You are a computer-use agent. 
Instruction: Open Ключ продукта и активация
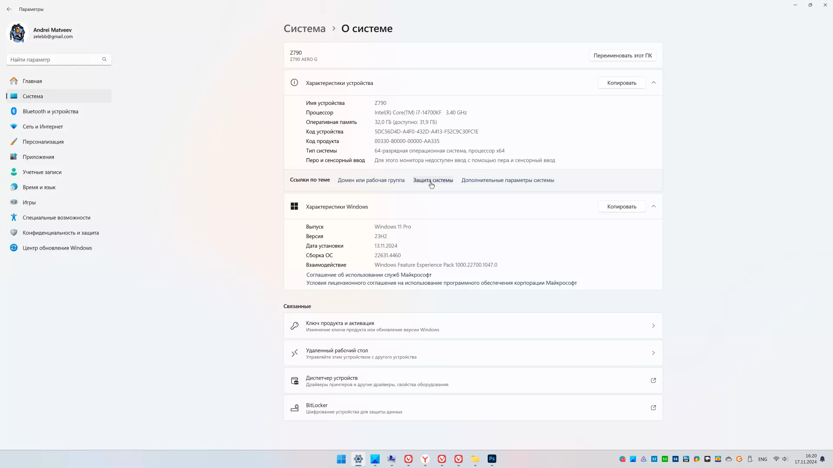(x=473, y=326)
